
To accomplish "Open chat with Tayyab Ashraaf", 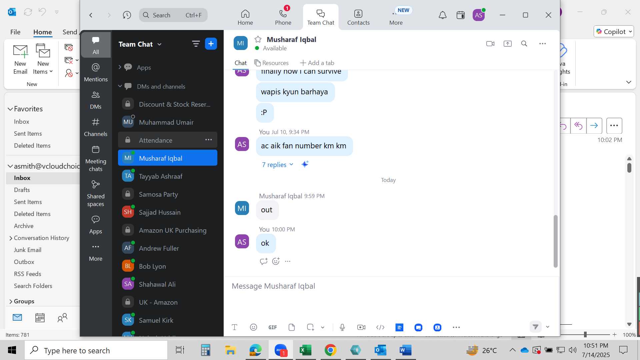I will click(x=168, y=176).
